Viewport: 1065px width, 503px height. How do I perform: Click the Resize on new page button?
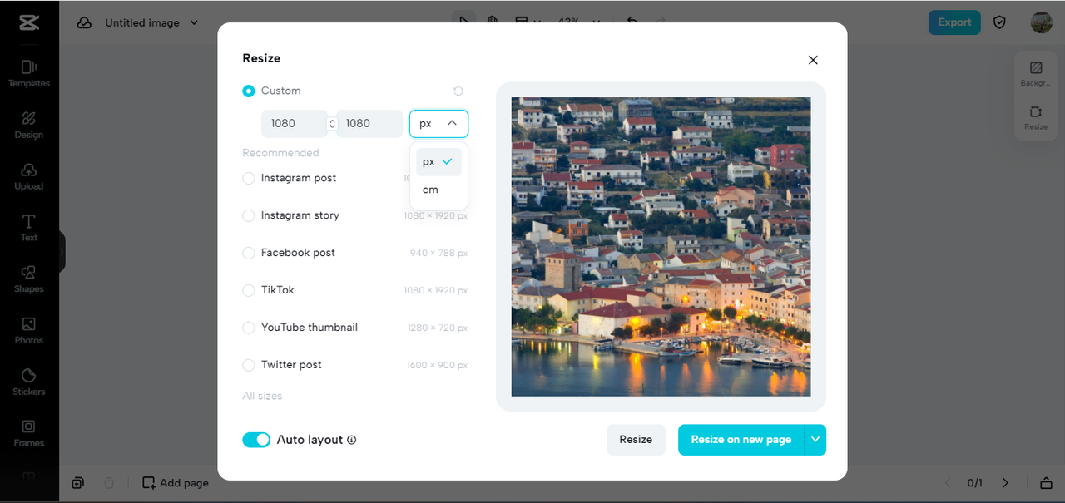click(x=741, y=440)
